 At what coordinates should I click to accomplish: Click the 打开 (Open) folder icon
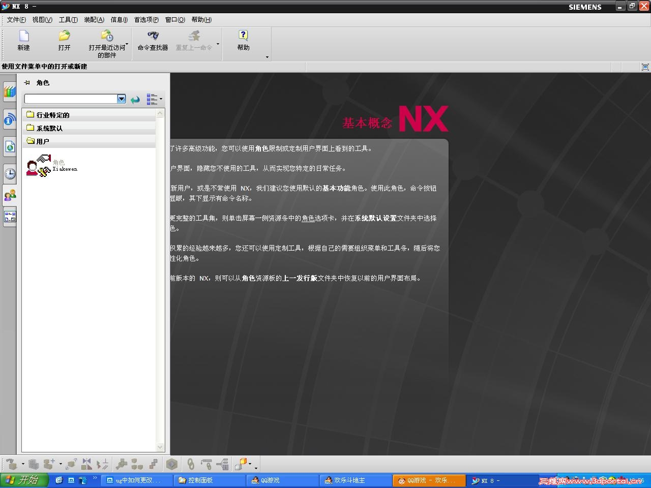64,36
